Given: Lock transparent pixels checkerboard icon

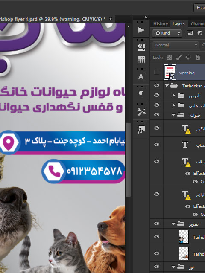Looking at the screenshot, I should (x=169, y=57).
